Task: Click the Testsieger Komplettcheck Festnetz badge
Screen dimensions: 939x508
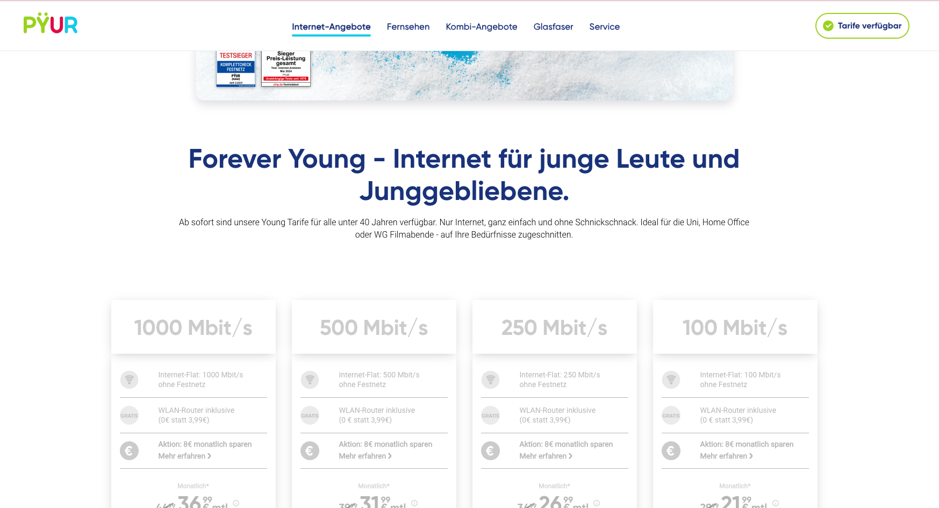Action: click(x=235, y=68)
